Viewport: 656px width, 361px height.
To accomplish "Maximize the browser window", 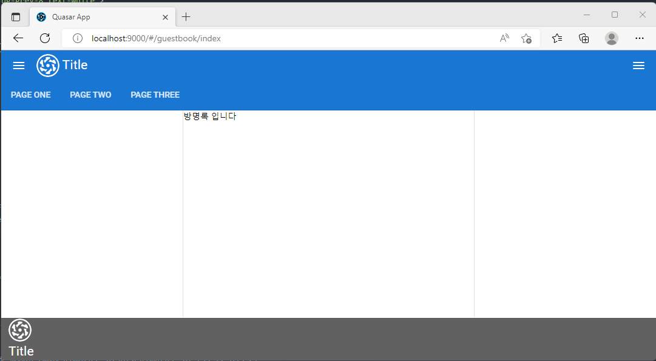I will pyautogui.click(x=615, y=15).
